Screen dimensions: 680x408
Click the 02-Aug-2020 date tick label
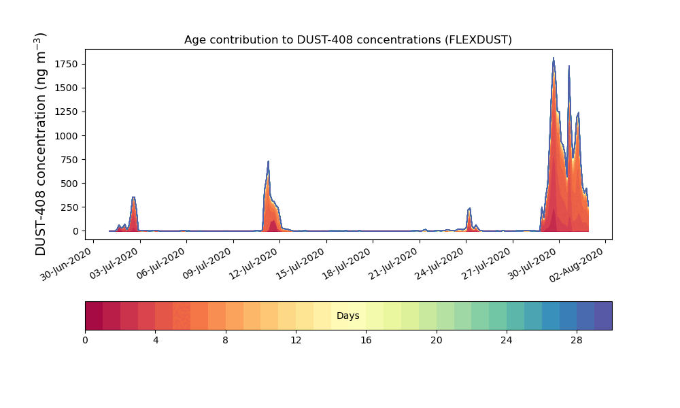click(577, 265)
